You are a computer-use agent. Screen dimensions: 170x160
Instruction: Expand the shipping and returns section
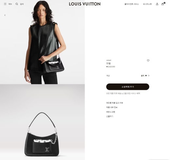tap(110, 112)
